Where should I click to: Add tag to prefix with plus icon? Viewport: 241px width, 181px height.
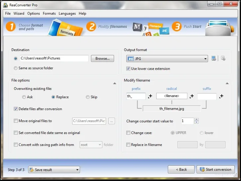(x=150, y=96)
